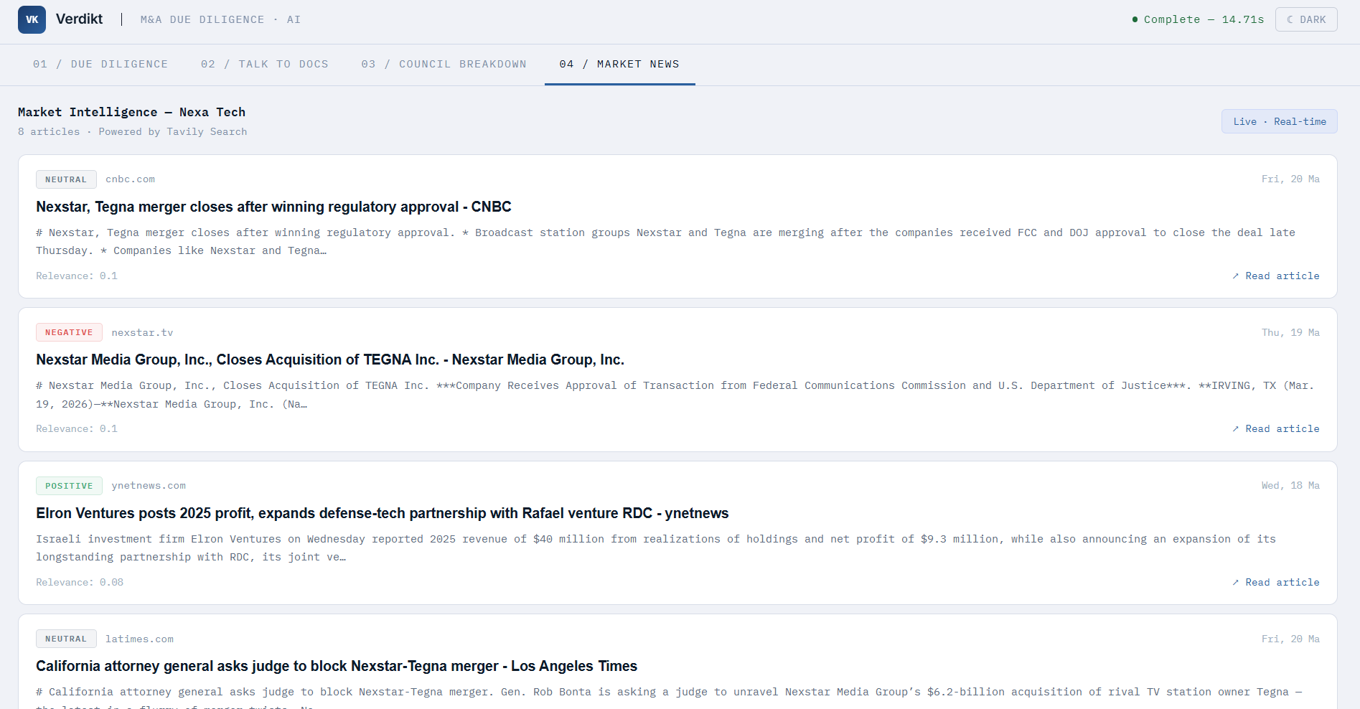Click the latimes.com source label

pos(139,639)
